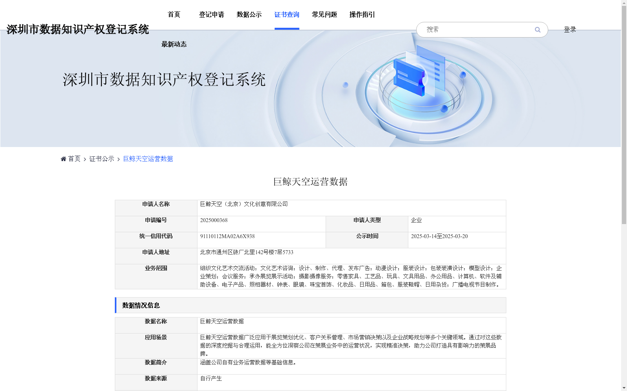Screen dimensions: 627x391
Task: Click the 业务范围 label cell
Action: (x=156, y=276)
